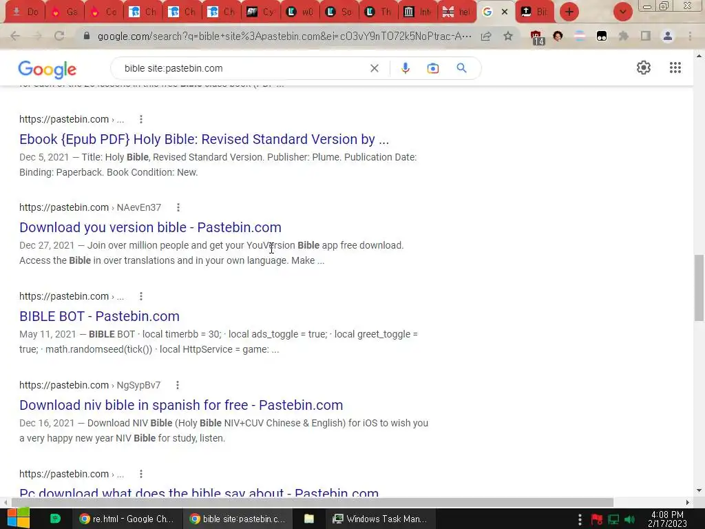Go back to the previous page
705x529 pixels.
(x=15, y=36)
